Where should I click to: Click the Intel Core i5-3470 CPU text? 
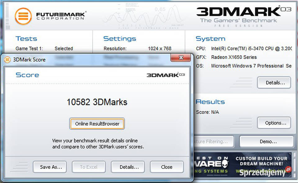tap(251, 49)
